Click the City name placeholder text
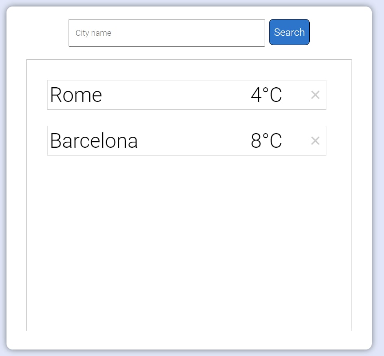 93,33
